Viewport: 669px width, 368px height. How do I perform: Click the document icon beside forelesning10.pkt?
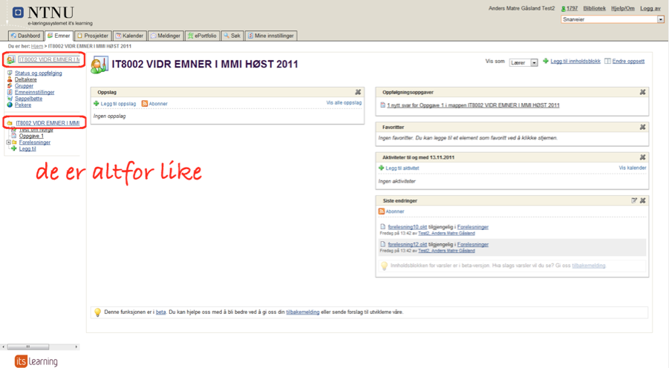click(x=382, y=227)
